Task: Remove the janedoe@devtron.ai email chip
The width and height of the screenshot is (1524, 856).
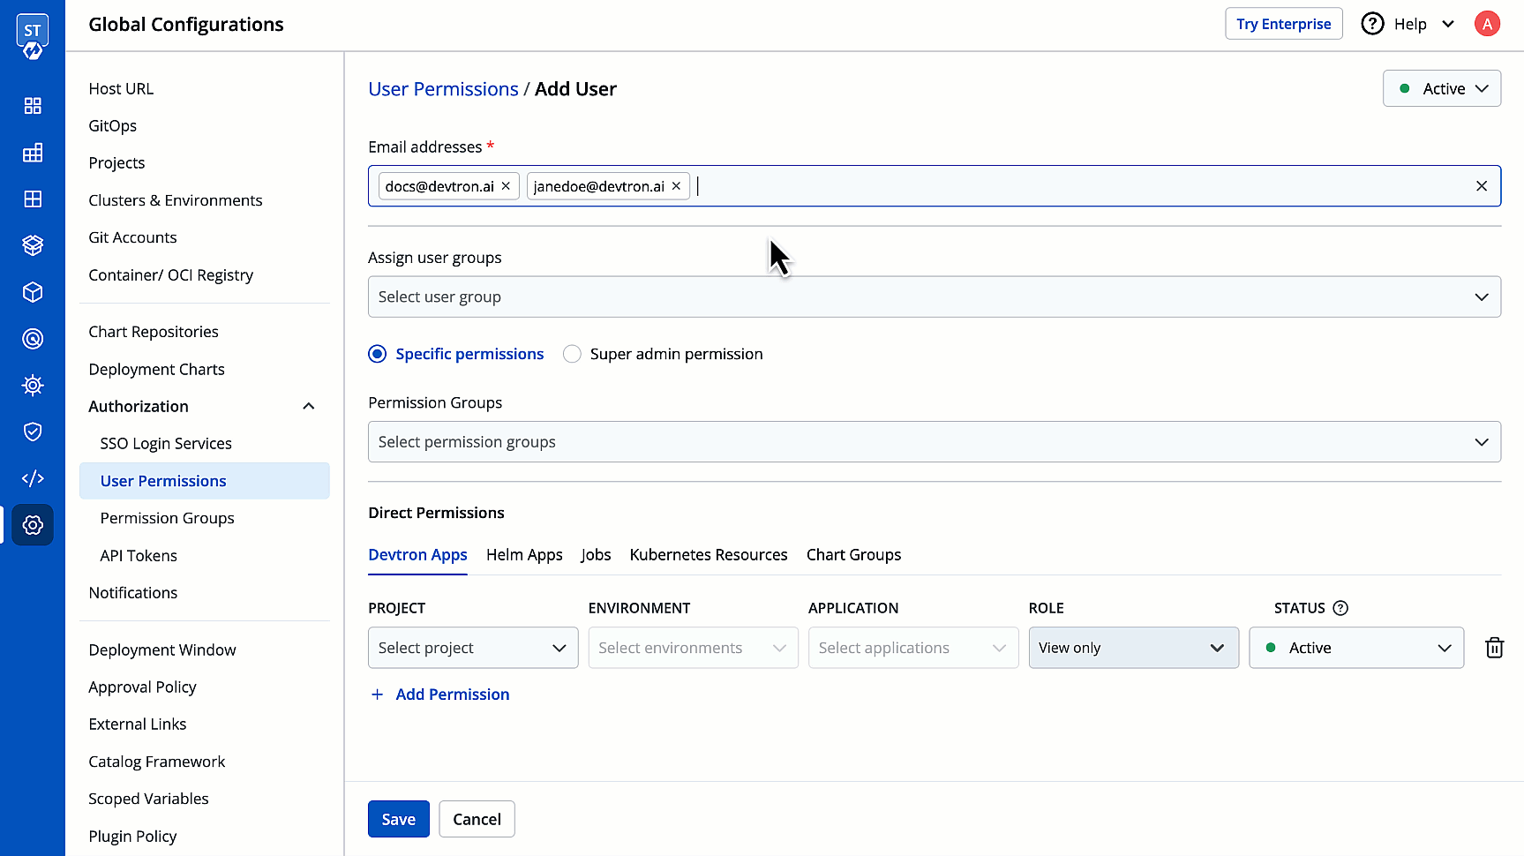Action: [x=676, y=186]
